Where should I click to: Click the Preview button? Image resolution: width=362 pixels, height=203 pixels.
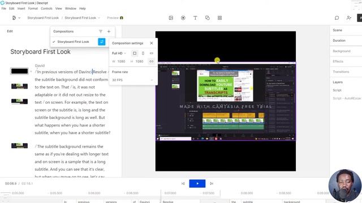pos(115,18)
